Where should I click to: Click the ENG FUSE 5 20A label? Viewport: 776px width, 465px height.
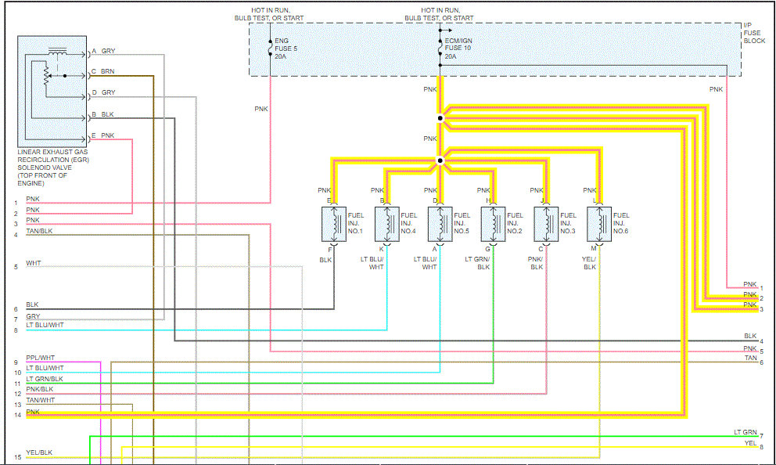[286, 49]
